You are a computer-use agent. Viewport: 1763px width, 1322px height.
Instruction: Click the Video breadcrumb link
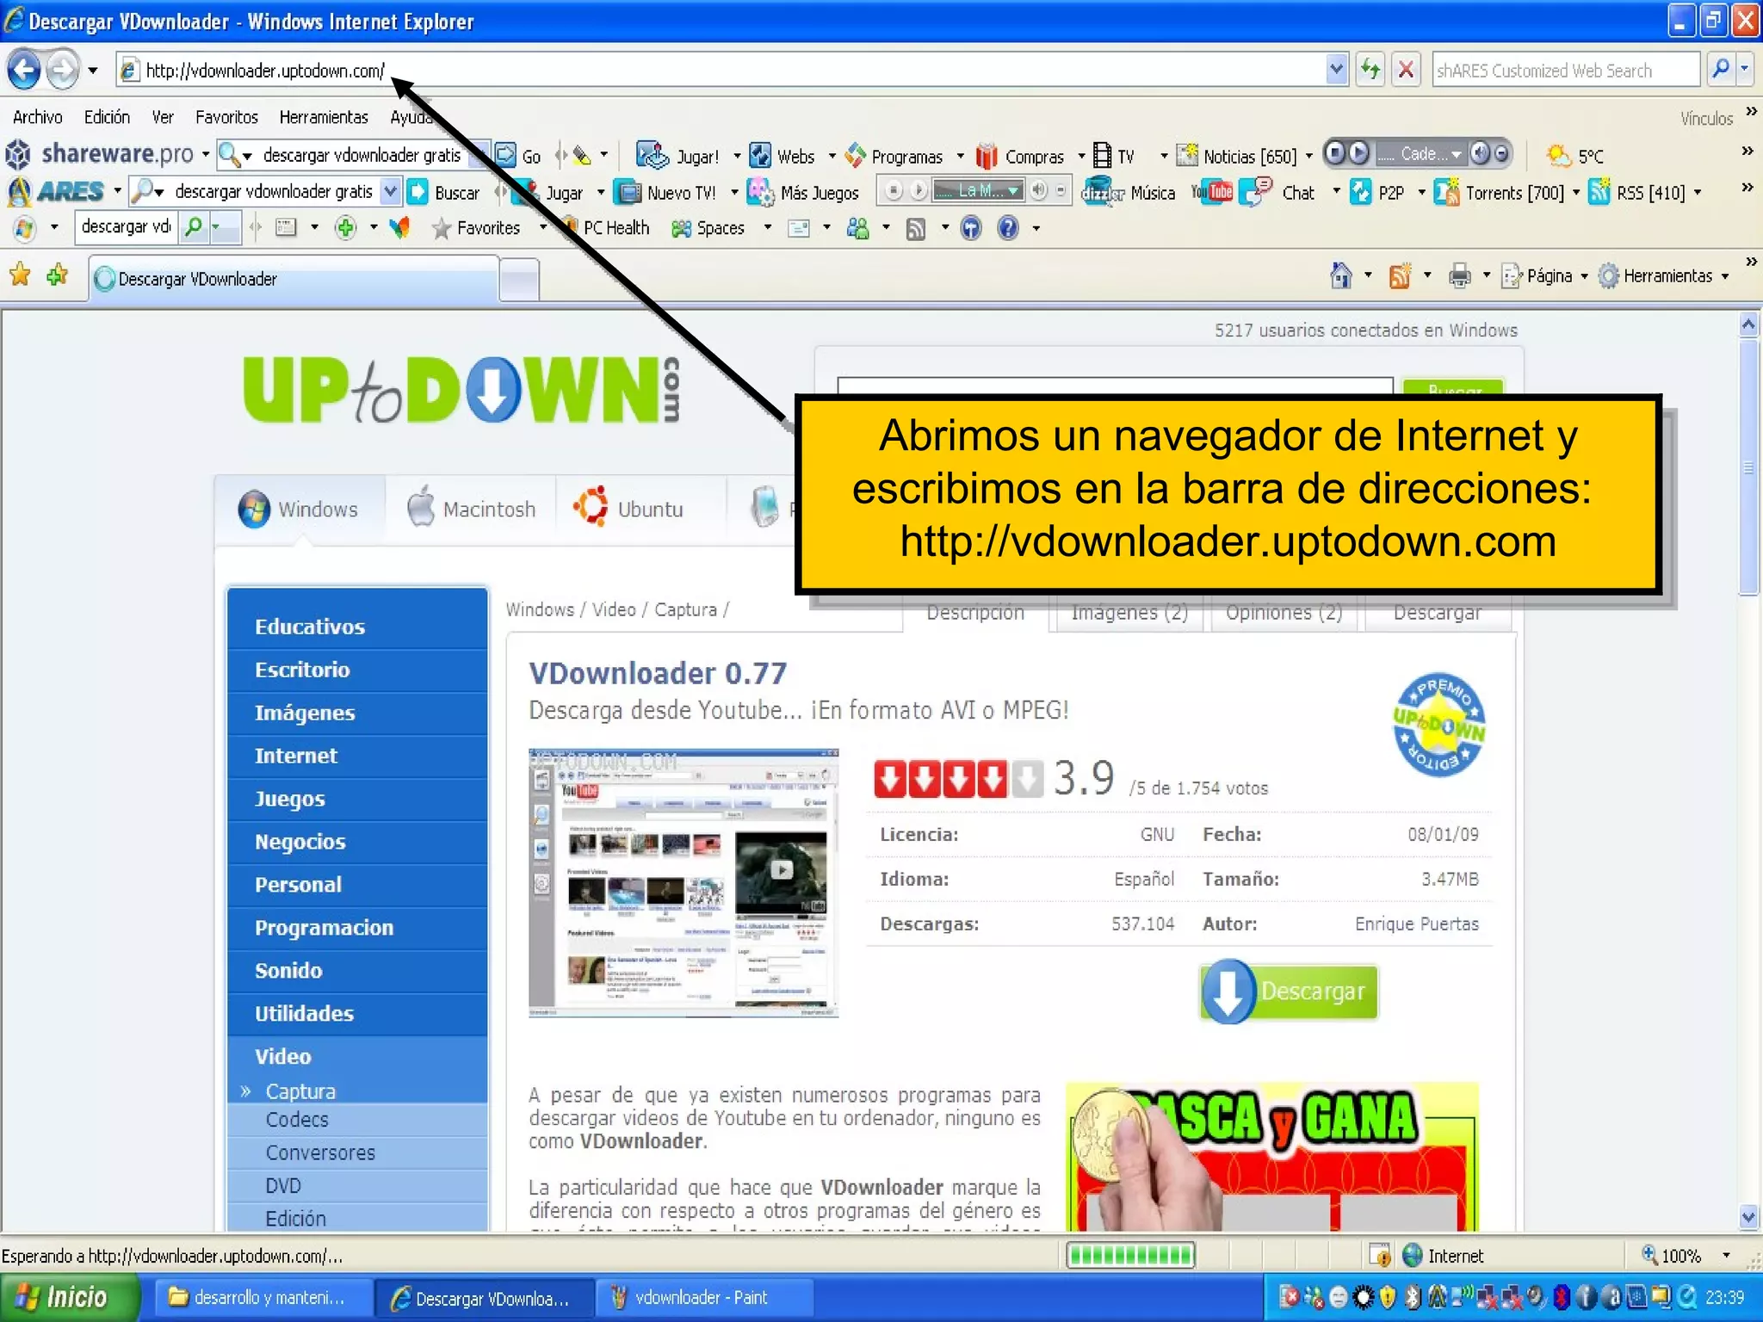614,610
